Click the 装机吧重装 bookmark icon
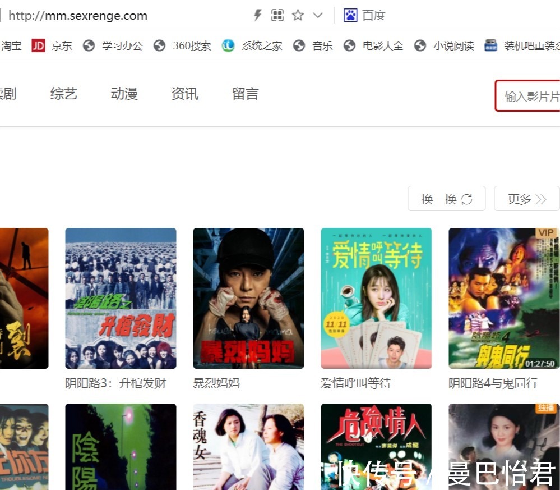560x490 pixels. coord(491,45)
